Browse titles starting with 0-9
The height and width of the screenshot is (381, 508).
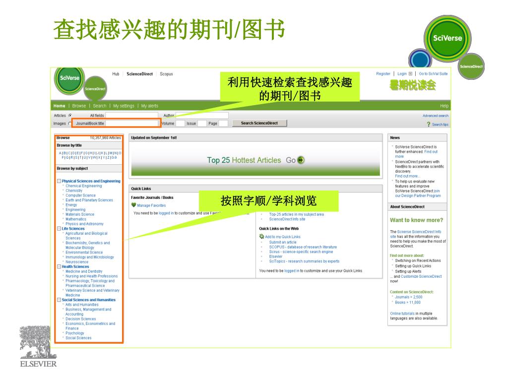(114, 157)
